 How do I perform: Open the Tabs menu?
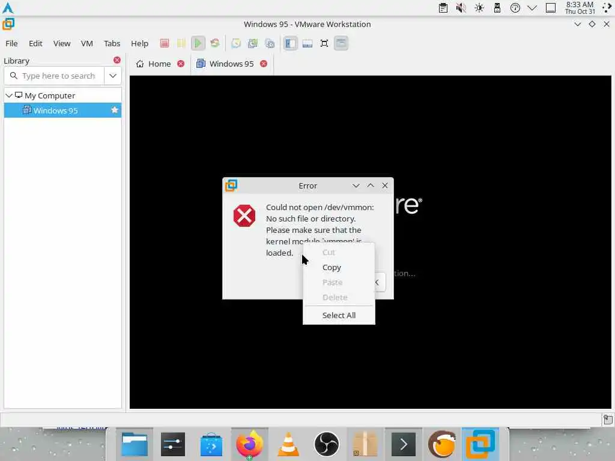pyautogui.click(x=112, y=43)
